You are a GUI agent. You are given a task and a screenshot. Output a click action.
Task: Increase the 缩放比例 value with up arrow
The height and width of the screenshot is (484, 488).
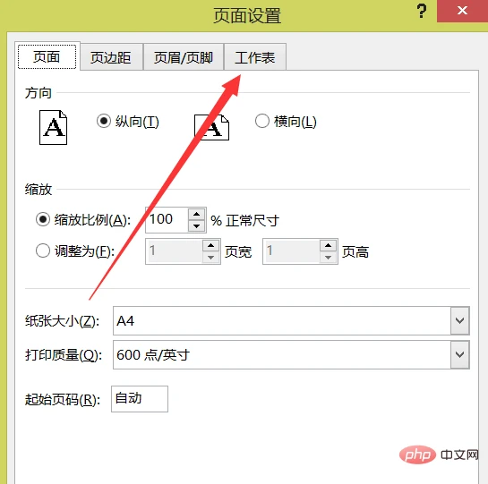196,214
